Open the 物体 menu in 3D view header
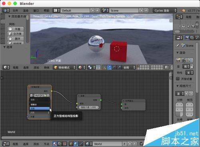Image resolution: width=200 pixels, height=147 pixels. coord(47,68)
